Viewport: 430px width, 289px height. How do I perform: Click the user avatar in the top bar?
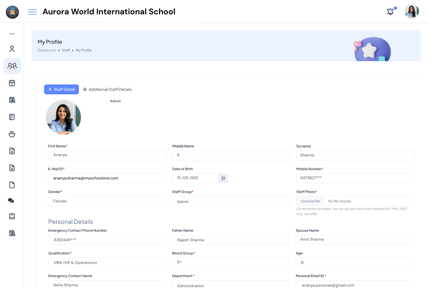411,11
